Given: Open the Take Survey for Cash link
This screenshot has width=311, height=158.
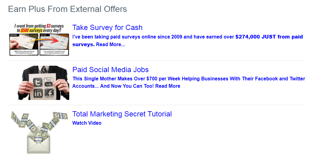Looking at the screenshot, I should point(107,28).
